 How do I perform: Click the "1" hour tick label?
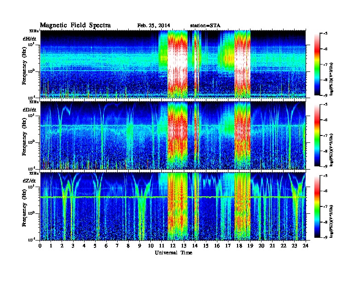pyautogui.click(x=51, y=246)
